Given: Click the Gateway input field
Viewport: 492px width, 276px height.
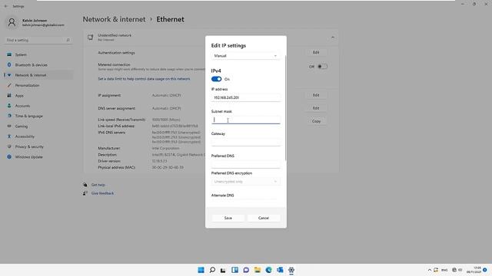Looking at the screenshot, I should tap(246, 142).
